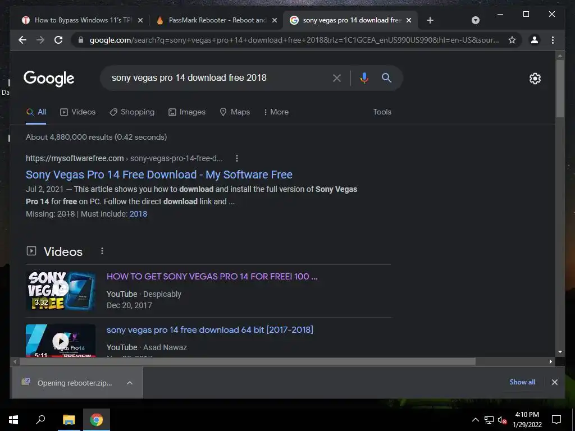
Task: Play the 3:32 Sony Vegas Free thumbnail
Action: pos(61,291)
